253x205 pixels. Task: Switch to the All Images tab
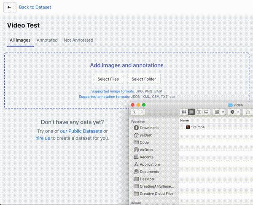(x=20, y=40)
